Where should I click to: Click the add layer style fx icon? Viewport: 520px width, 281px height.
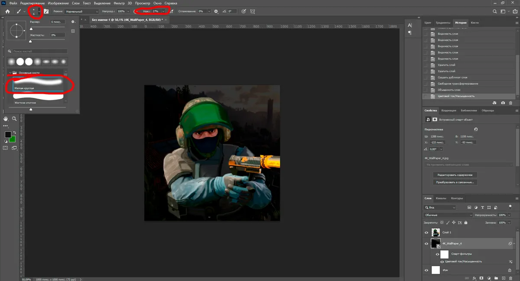pyautogui.click(x=474, y=278)
